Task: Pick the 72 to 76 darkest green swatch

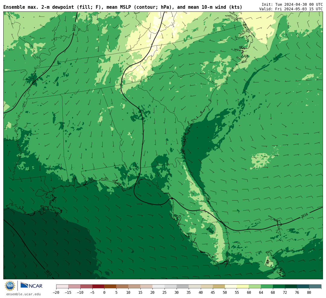Action: point(291,287)
